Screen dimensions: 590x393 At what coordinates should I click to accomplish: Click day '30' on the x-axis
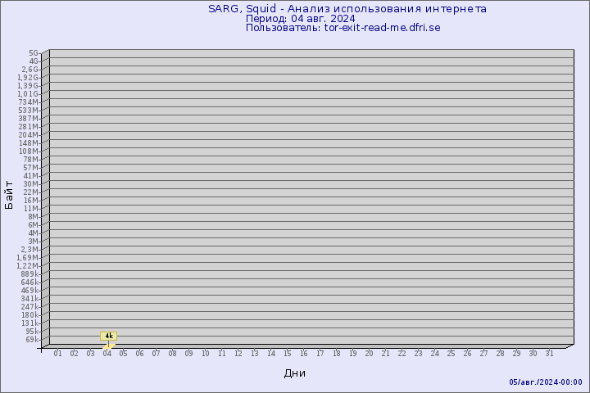click(x=533, y=354)
